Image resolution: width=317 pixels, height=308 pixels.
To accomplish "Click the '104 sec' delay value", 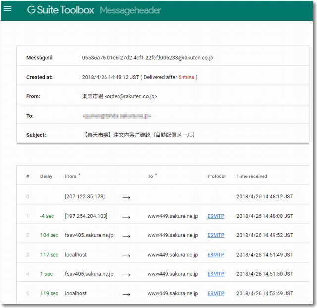I will [x=49, y=235].
